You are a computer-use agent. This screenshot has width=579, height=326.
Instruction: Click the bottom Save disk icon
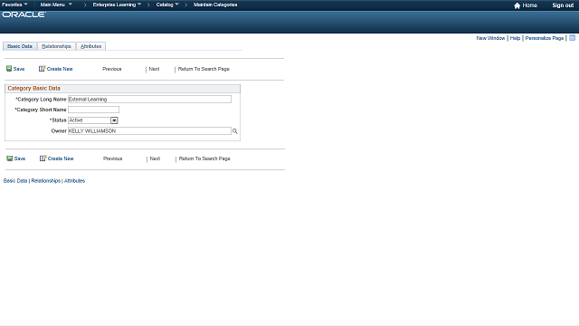10,158
